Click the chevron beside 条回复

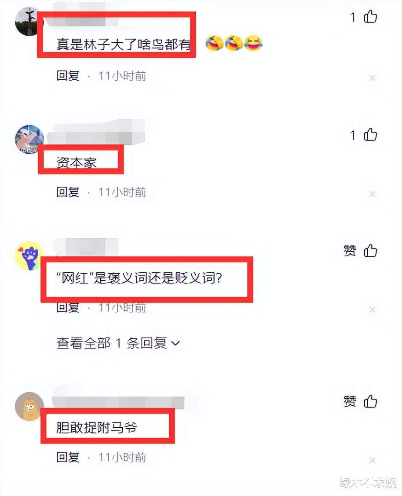[175, 343]
